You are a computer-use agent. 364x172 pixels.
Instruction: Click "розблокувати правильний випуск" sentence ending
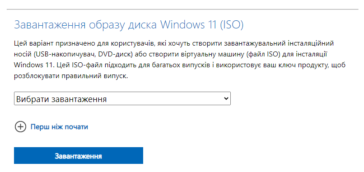click(71, 77)
